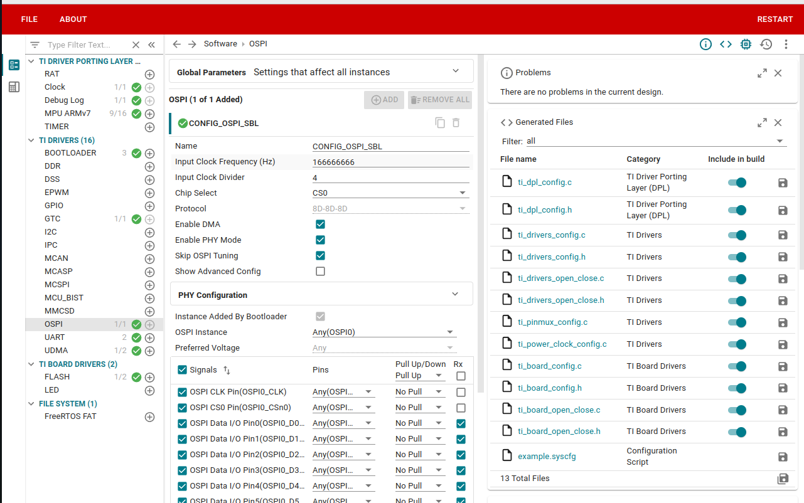
Task: Clear the filter text with X icon
Action: click(x=136, y=45)
